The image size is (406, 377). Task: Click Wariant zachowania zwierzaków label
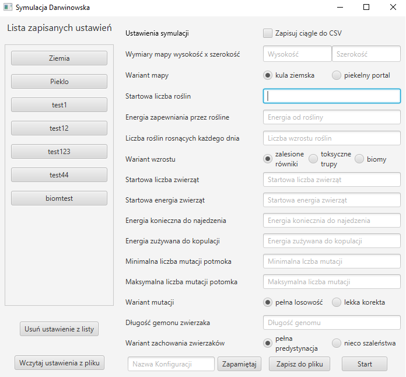coord(175,343)
